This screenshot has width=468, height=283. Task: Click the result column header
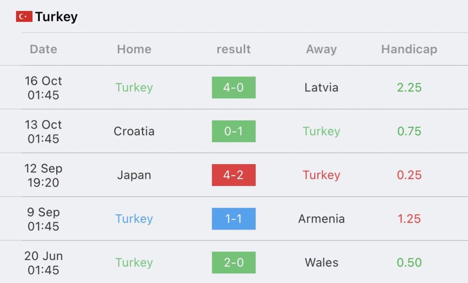234,49
